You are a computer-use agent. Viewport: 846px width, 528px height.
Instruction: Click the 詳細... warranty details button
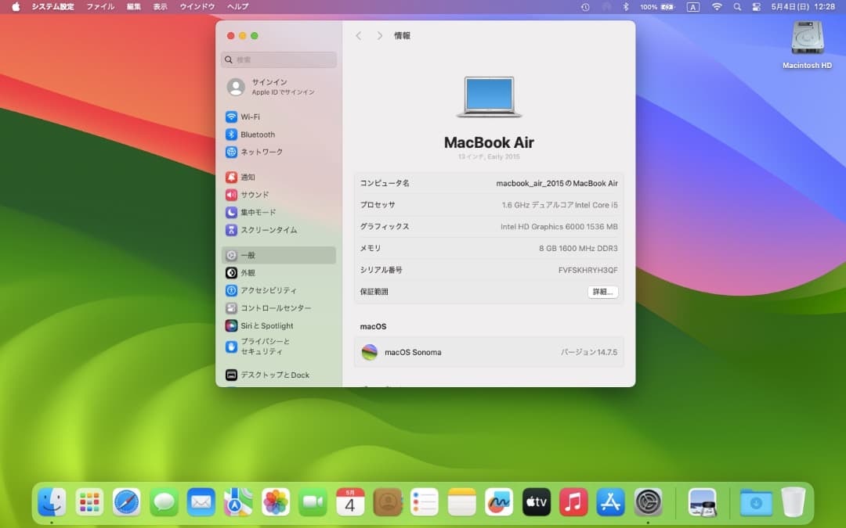point(602,292)
